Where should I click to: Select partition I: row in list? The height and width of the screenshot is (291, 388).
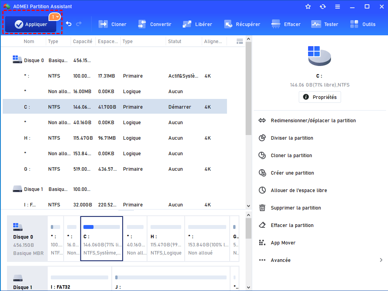115,204
